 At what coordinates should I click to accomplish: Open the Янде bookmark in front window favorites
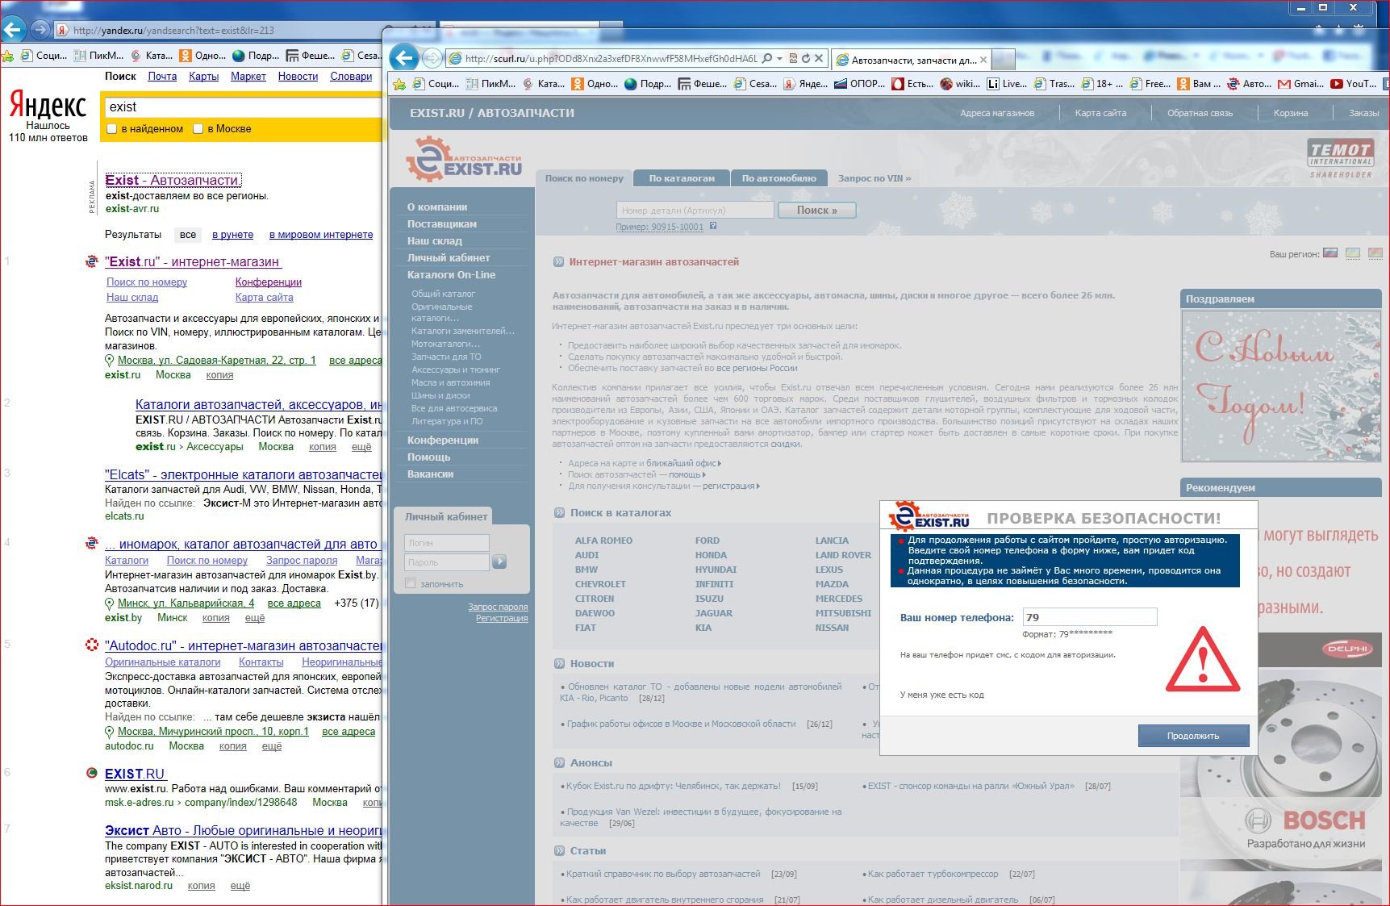click(x=805, y=83)
